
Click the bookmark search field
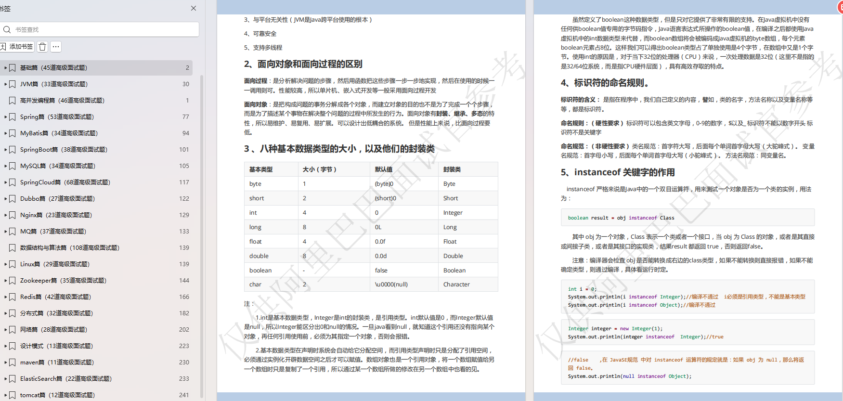(x=100, y=29)
